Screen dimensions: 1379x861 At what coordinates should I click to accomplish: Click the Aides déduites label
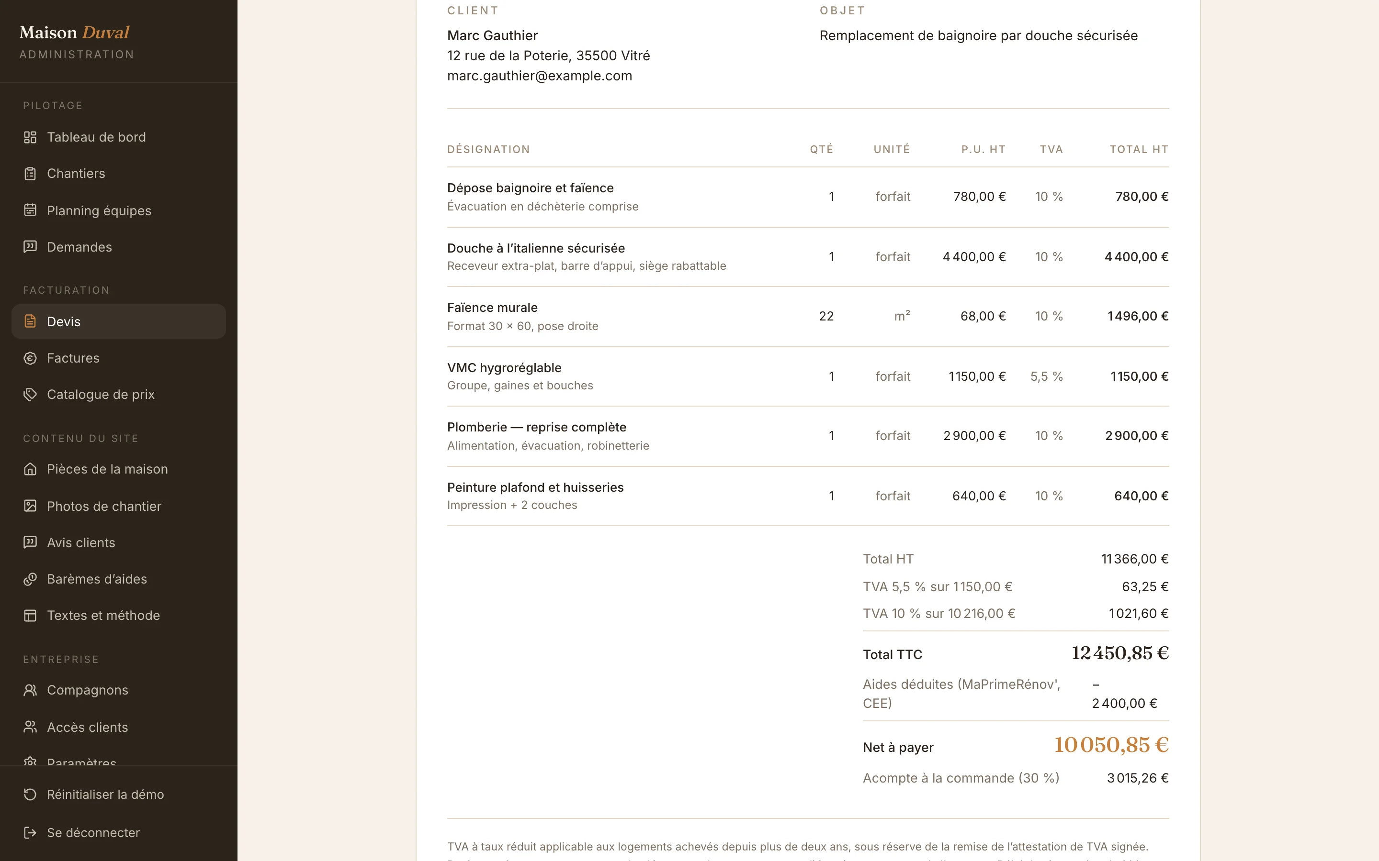pos(961,694)
